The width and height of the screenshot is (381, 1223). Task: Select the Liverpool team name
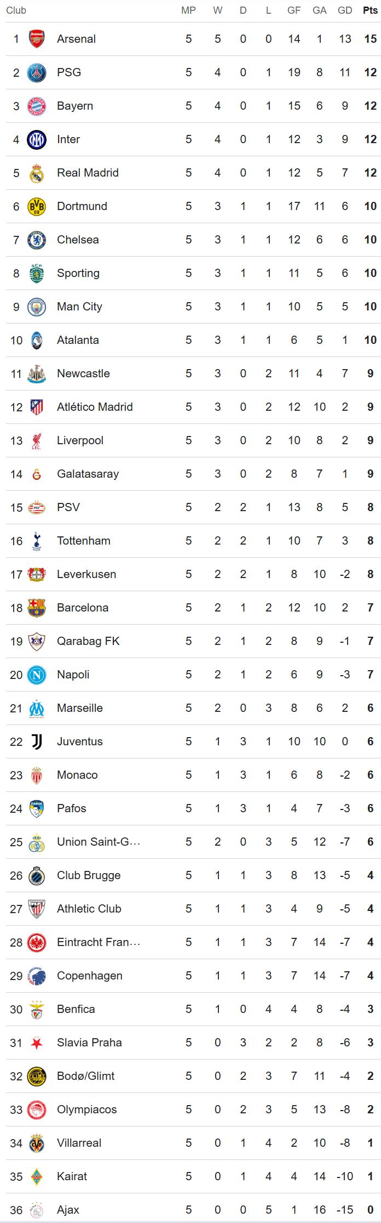(x=80, y=440)
